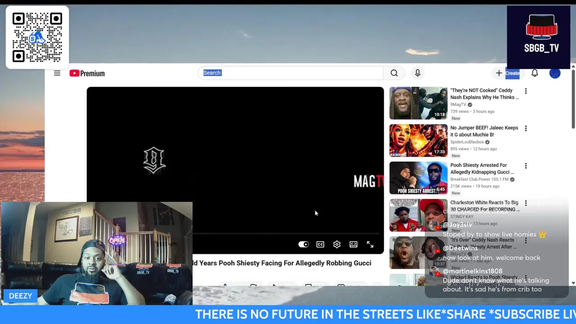Open title 'No Jumper BEEF! Jaleec Keeps it G'
Screen dimensions: 576x324
[484, 131]
